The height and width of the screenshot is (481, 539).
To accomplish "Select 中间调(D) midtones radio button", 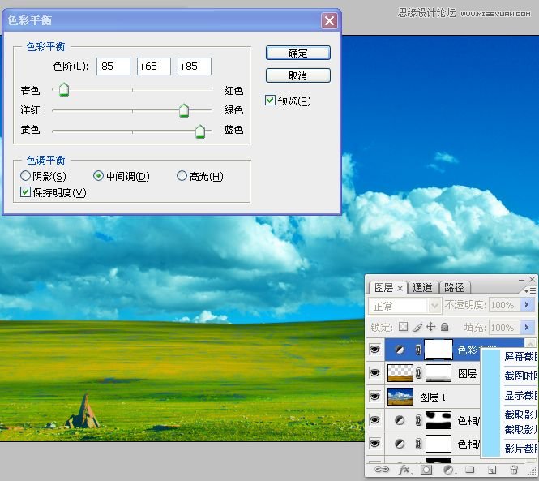I will tap(98, 176).
